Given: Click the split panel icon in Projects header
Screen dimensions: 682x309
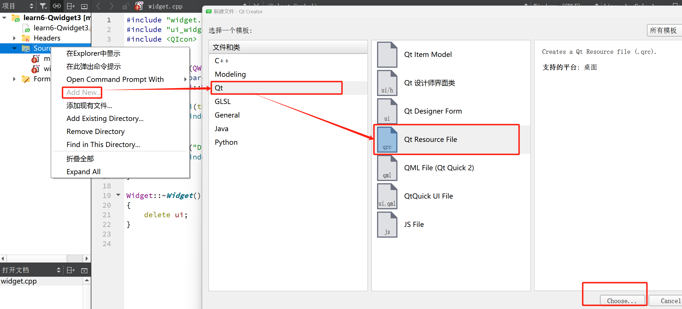Looking at the screenshot, I should pos(70,6).
